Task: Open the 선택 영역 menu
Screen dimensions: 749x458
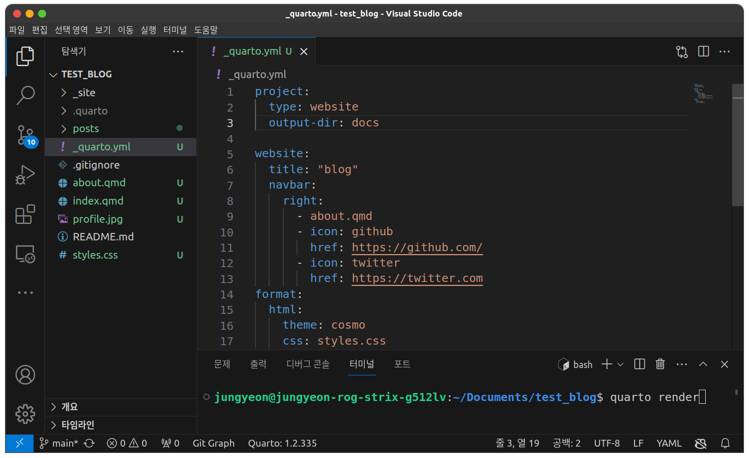Action: [x=71, y=30]
